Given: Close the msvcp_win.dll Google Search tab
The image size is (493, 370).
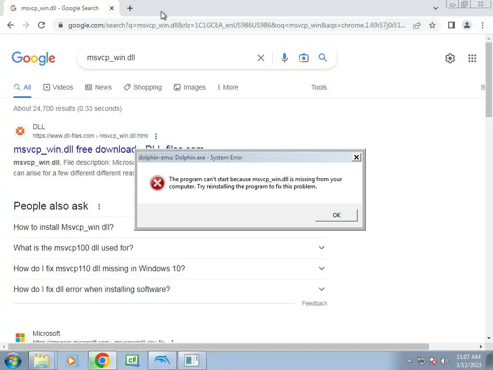Looking at the screenshot, I should tap(112, 8).
